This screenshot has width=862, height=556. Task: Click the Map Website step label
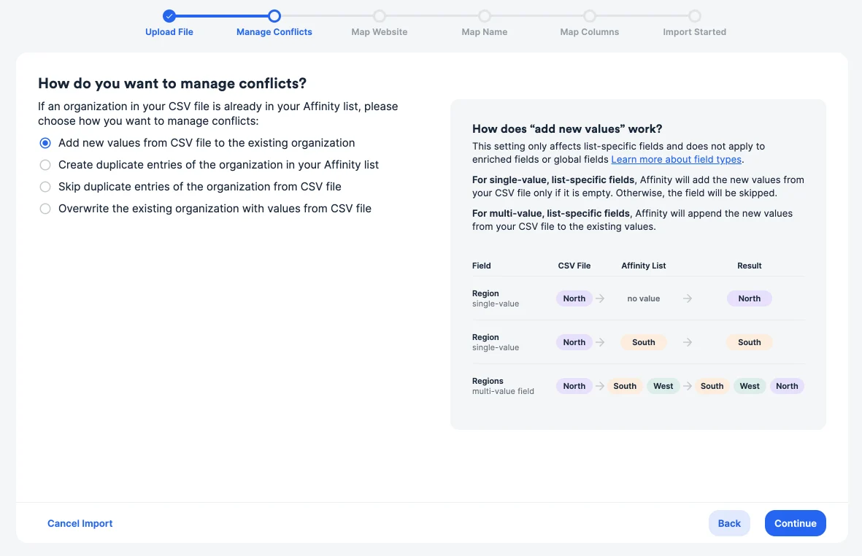(380, 32)
